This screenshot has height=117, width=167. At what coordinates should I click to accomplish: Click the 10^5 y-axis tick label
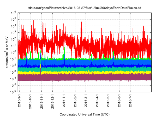(x=13, y=20)
